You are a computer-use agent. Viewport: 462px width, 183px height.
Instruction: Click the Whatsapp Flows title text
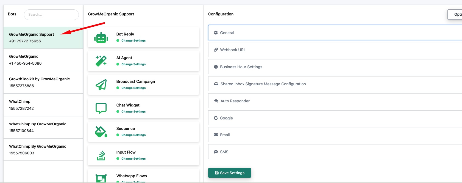(x=132, y=176)
